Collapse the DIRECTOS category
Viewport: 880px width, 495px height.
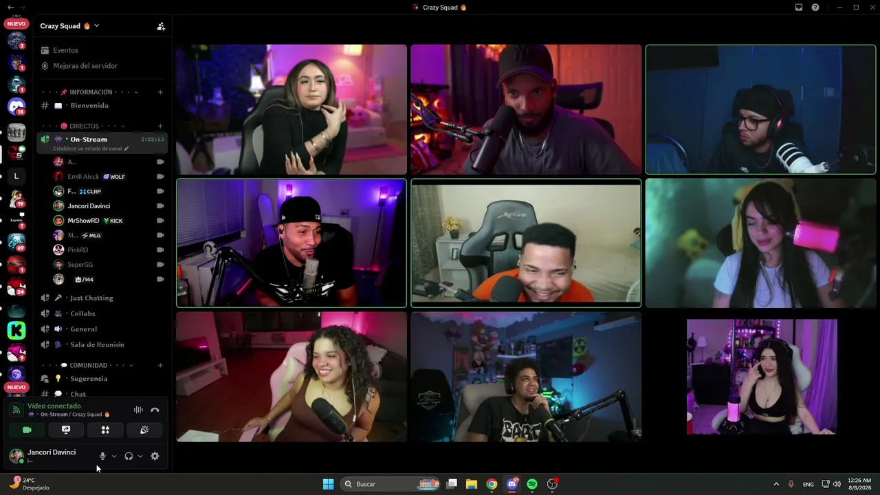(x=84, y=126)
